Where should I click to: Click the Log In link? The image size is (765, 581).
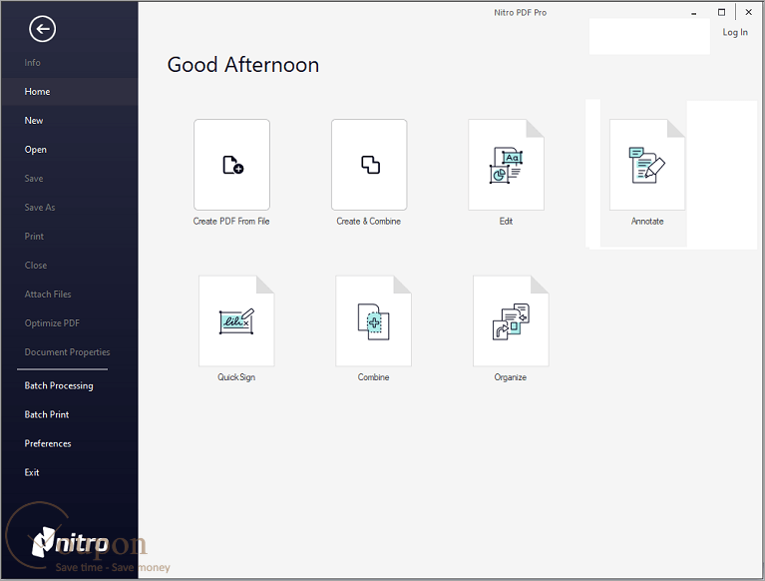tap(735, 32)
